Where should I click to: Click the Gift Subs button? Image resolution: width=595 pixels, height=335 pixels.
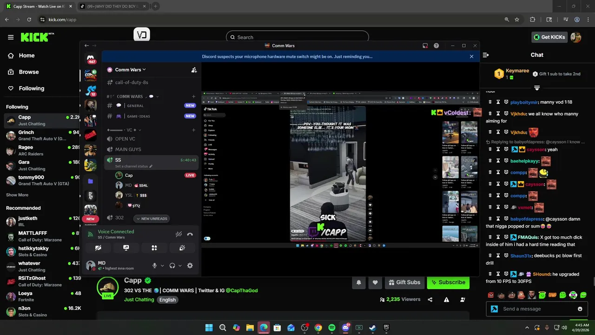coord(403,282)
